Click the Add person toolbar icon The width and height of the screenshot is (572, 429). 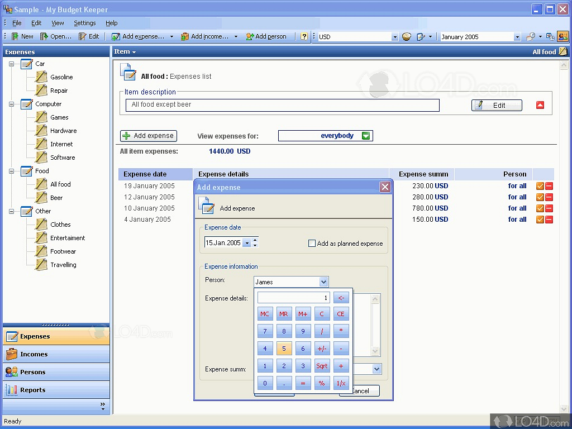[250, 36]
